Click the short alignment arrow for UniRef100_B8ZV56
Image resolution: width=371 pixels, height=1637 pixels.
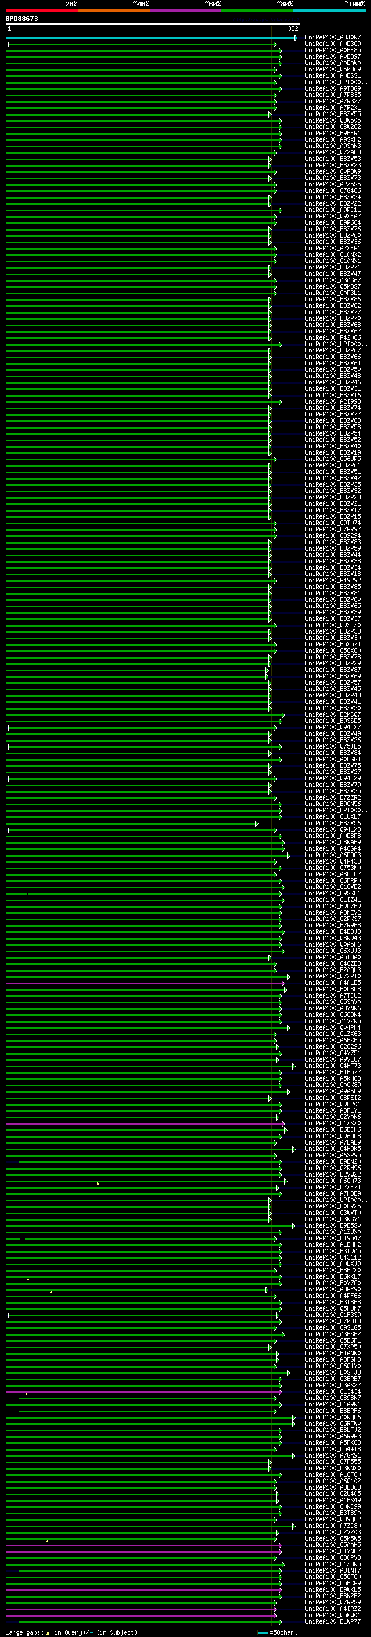pos(132,823)
